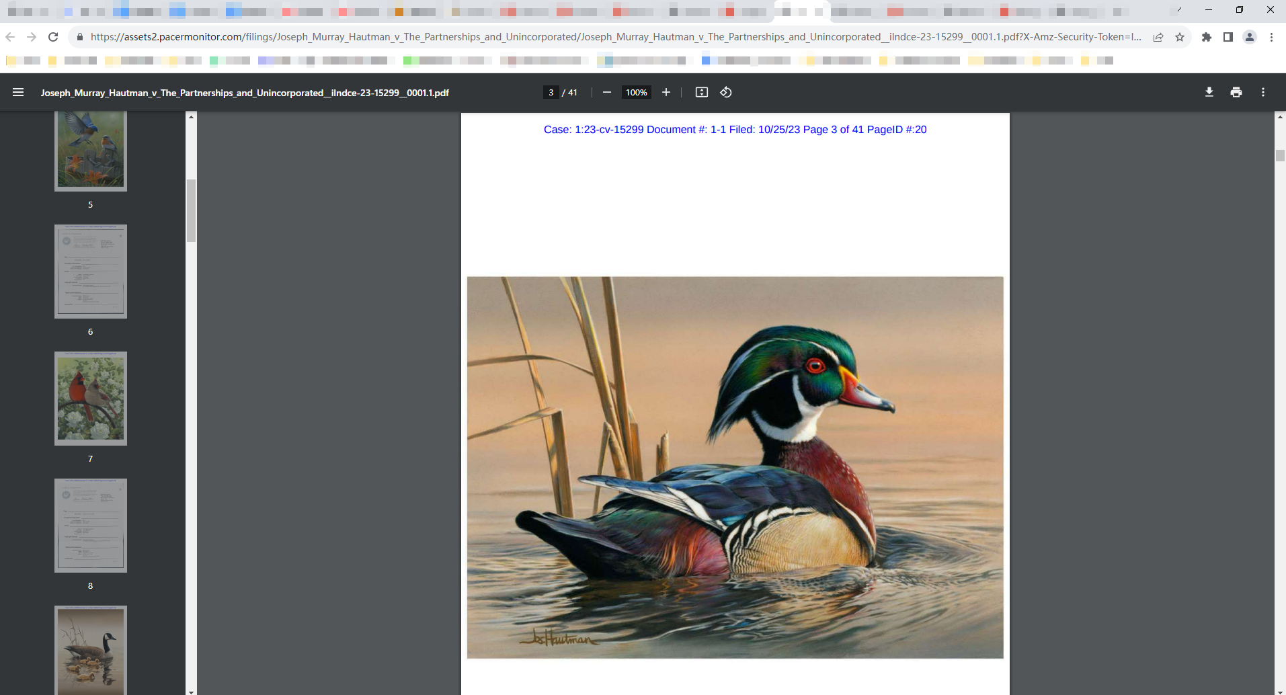Open the browser extensions puzzle icon
This screenshot has width=1286, height=695.
click(1207, 37)
